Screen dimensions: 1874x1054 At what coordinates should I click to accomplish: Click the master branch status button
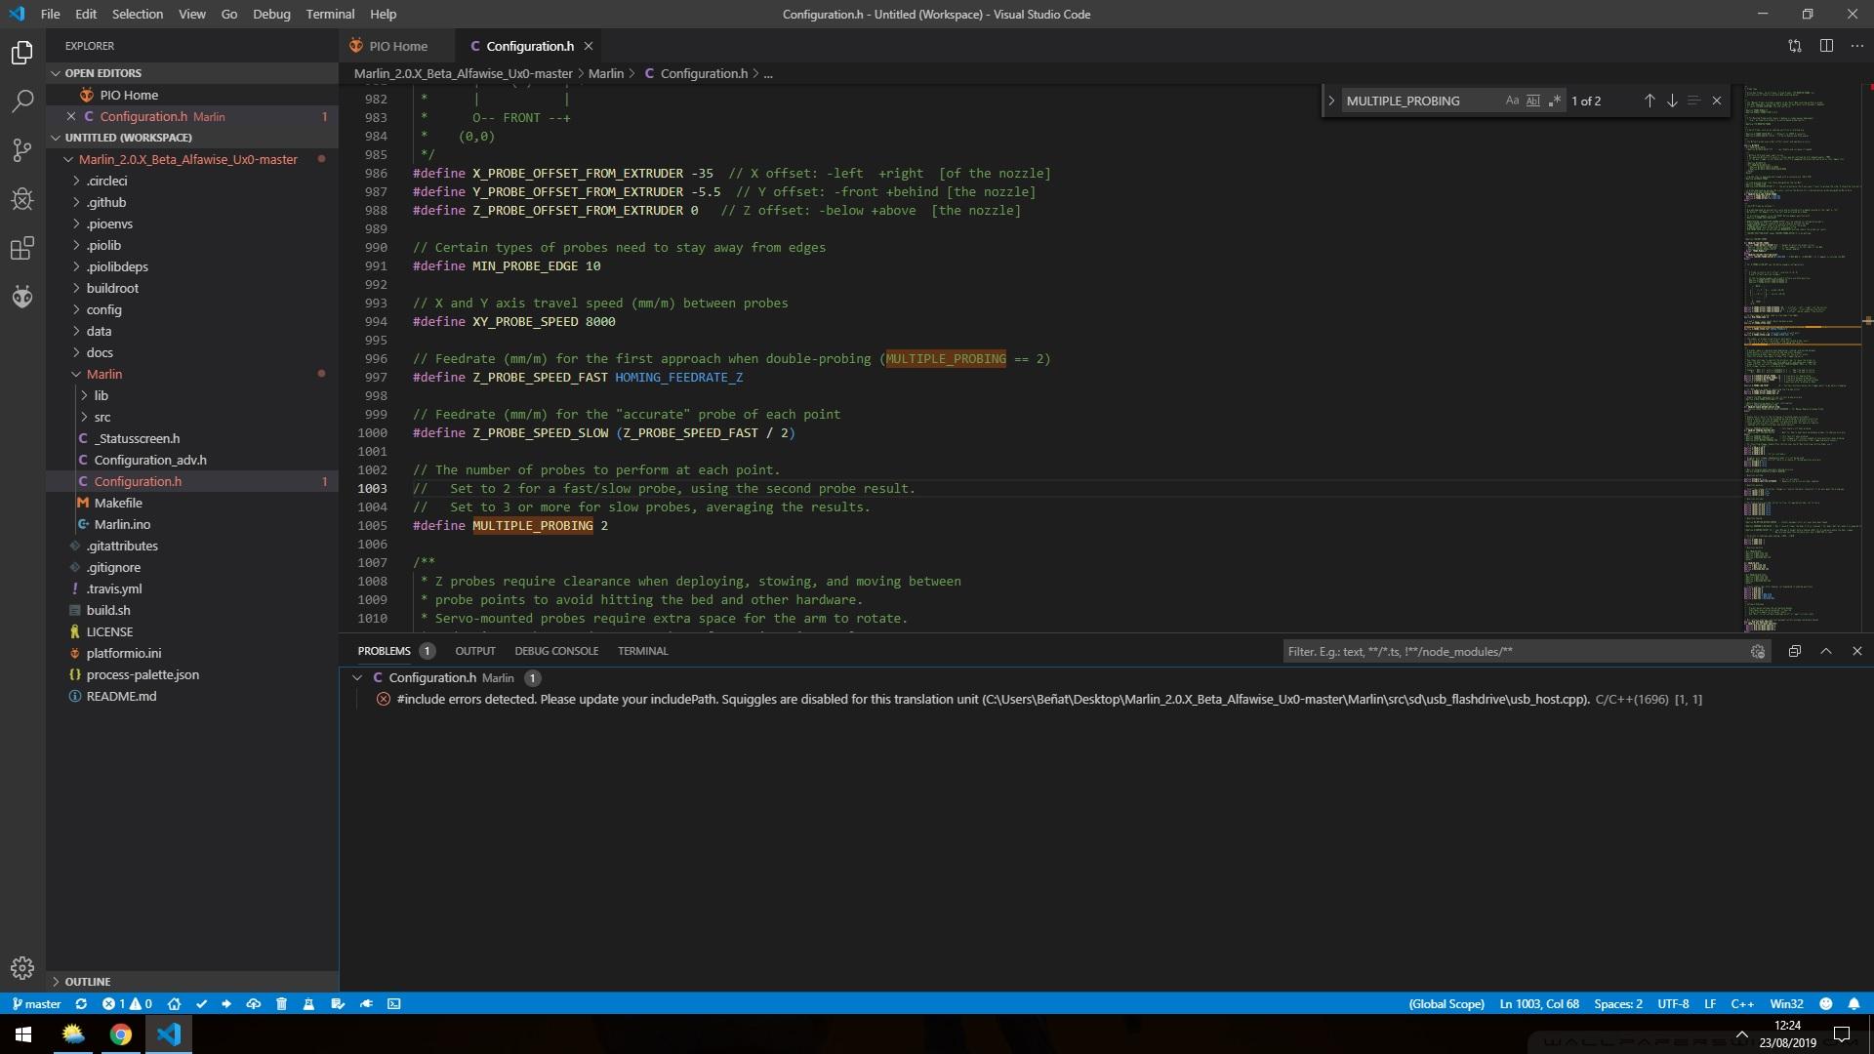point(36,1003)
